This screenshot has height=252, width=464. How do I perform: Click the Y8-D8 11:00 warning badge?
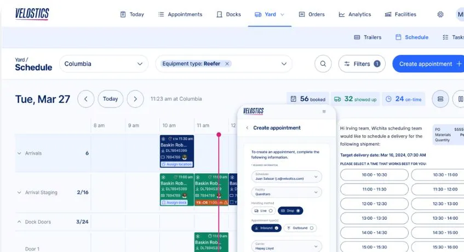[x=211, y=203]
